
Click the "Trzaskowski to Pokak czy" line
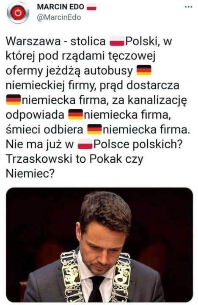pyautogui.click(x=74, y=159)
